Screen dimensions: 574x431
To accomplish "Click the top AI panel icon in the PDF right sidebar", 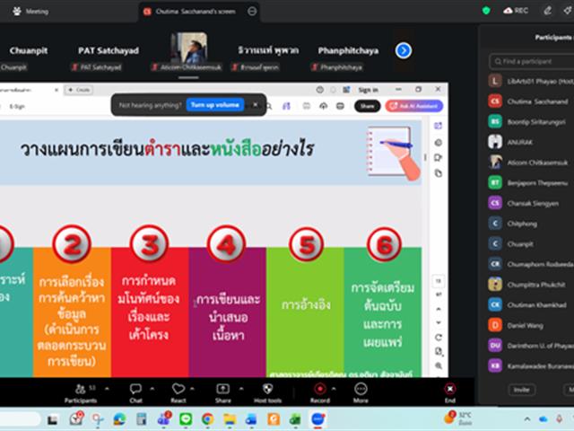I will tap(438, 126).
